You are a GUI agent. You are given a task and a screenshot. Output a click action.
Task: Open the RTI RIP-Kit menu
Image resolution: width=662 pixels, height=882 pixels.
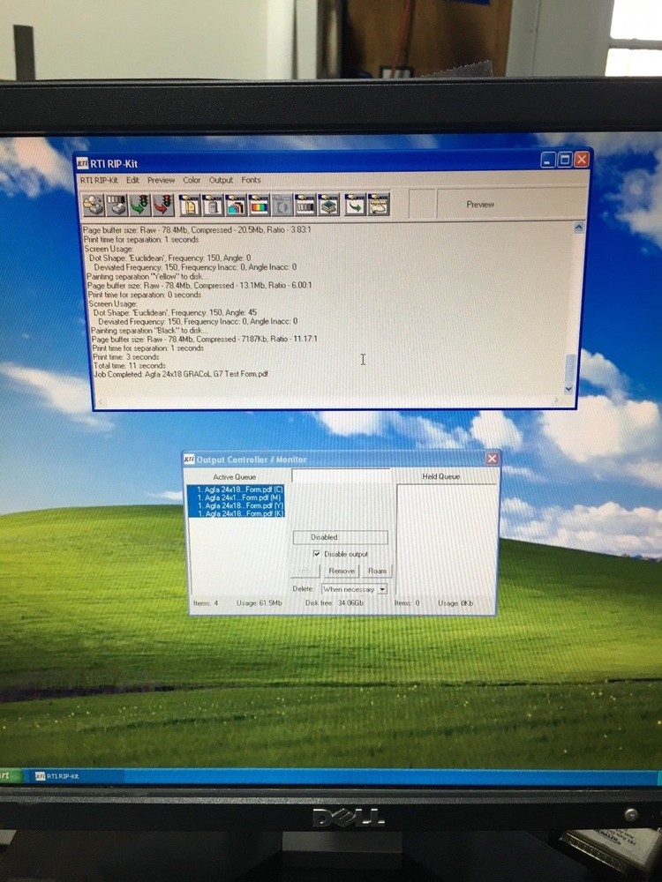point(99,180)
